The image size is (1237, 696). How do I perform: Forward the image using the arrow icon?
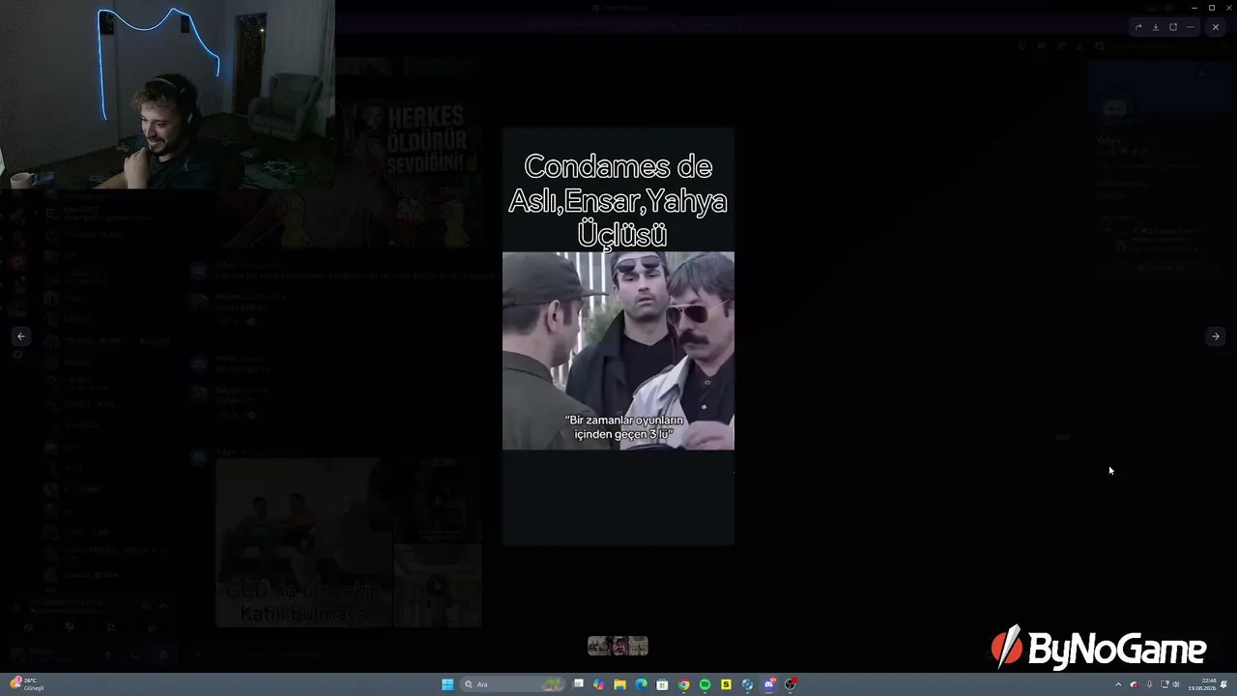point(1138,27)
